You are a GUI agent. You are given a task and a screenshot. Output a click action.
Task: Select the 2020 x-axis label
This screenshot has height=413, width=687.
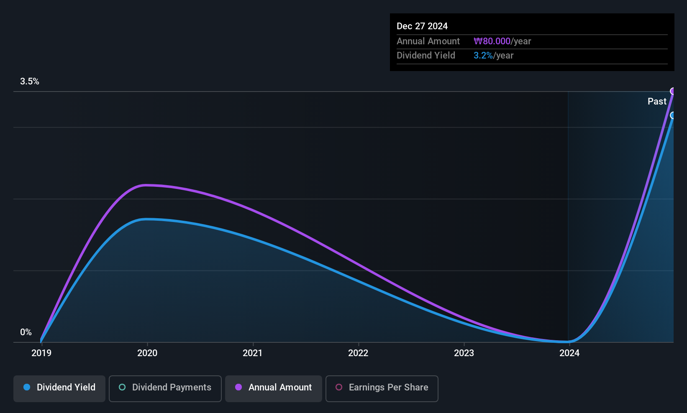tap(147, 353)
